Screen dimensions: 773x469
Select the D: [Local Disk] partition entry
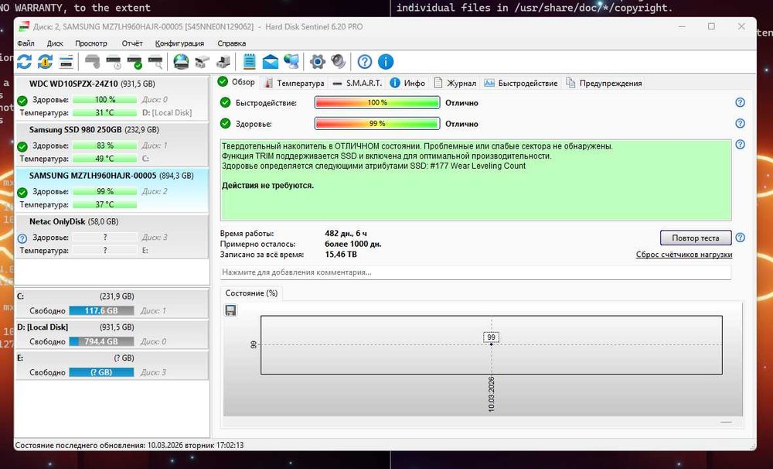[x=112, y=334]
